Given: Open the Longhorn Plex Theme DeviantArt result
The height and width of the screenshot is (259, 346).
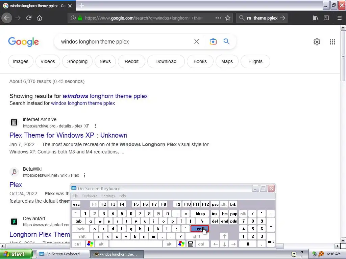Looking at the screenshot, I should 40,234.
